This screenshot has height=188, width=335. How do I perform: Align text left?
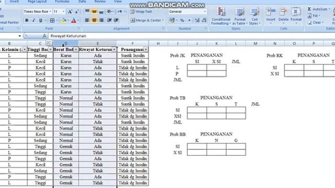pyautogui.click(x=87, y=20)
